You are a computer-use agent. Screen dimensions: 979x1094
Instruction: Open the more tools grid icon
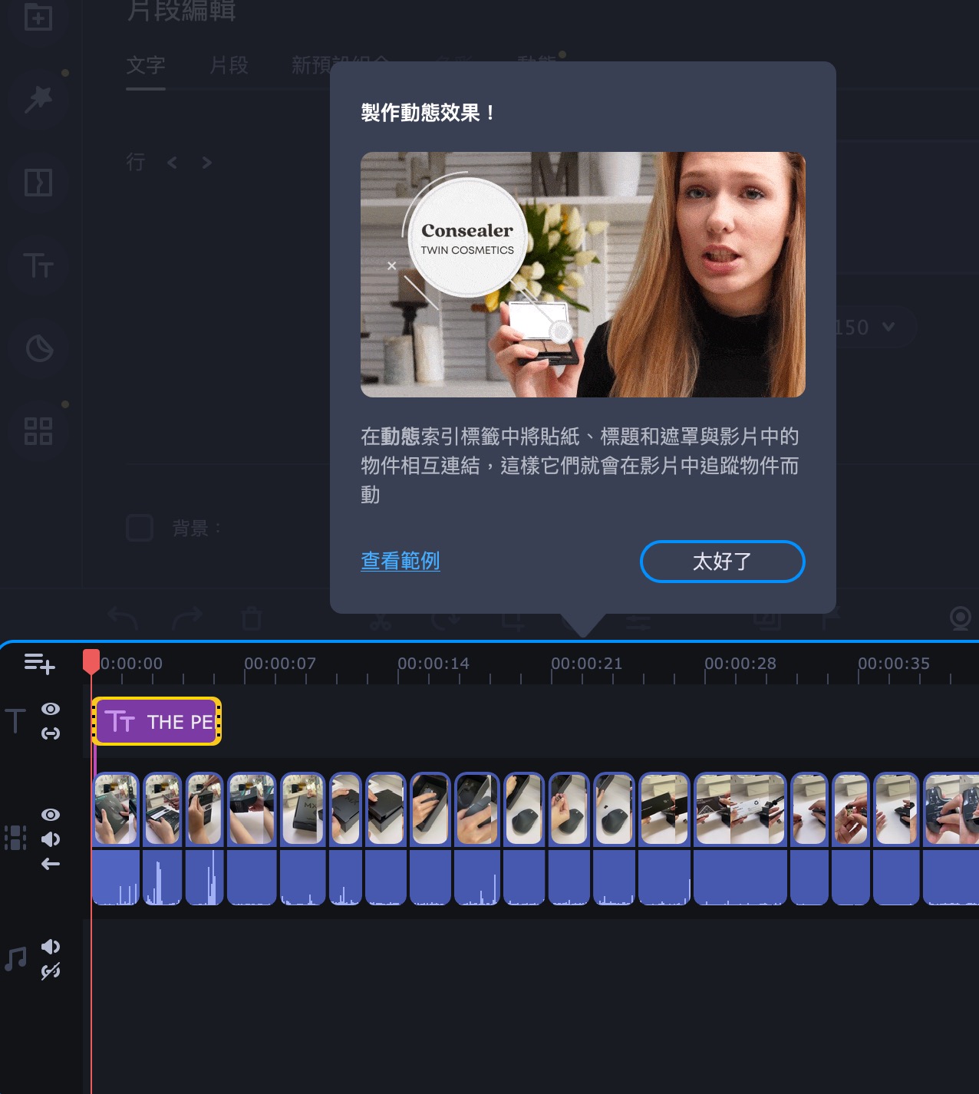coord(38,431)
